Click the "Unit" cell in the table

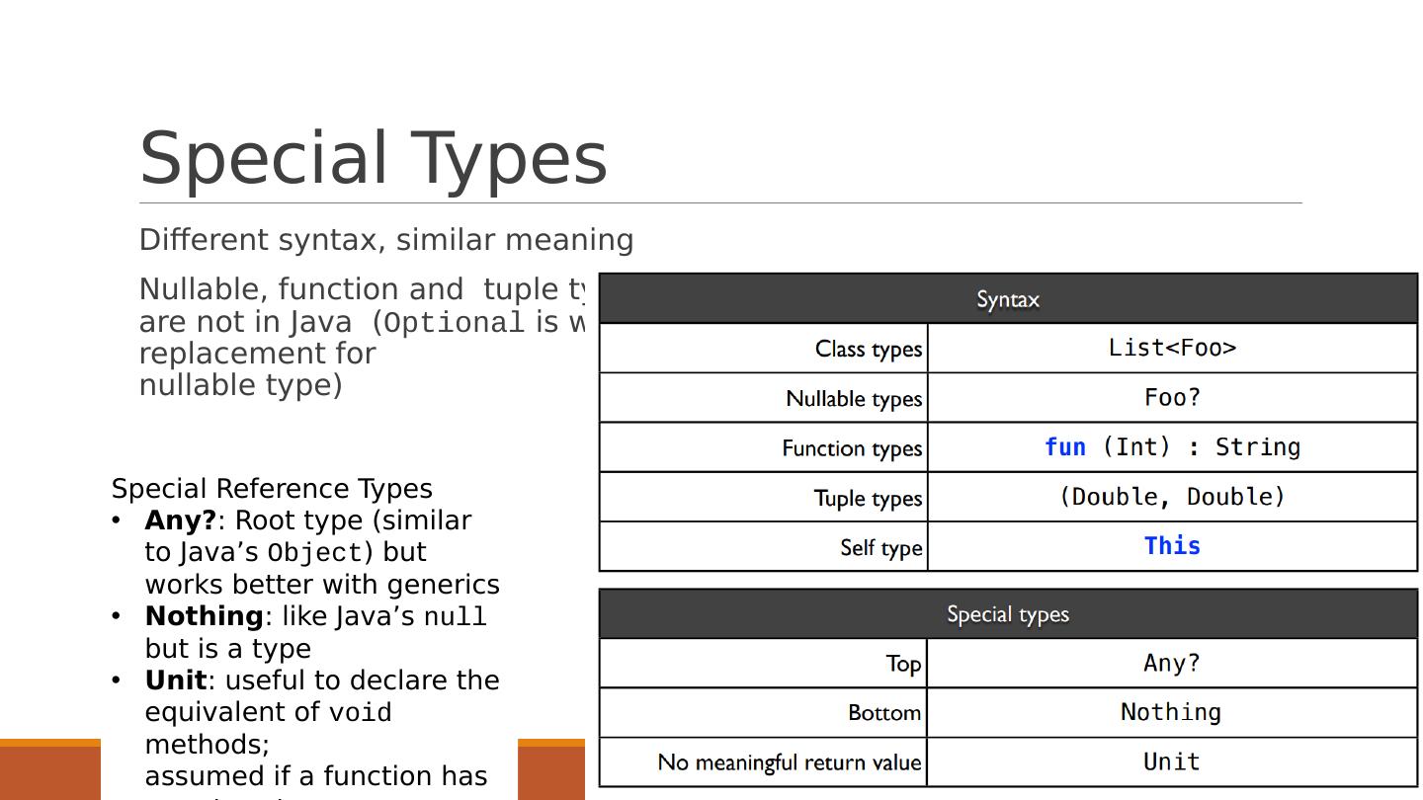(1172, 761)
